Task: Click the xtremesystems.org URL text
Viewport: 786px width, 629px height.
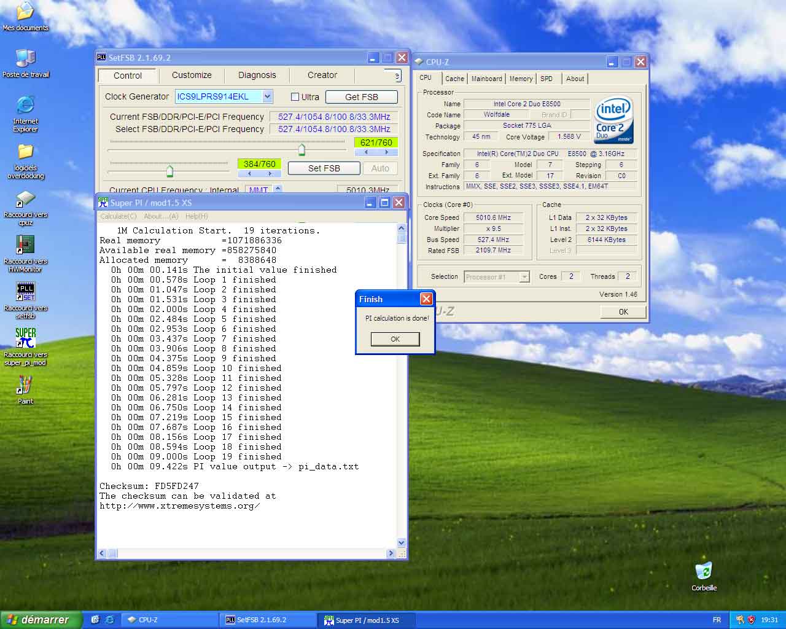Action: click(179, 506)
